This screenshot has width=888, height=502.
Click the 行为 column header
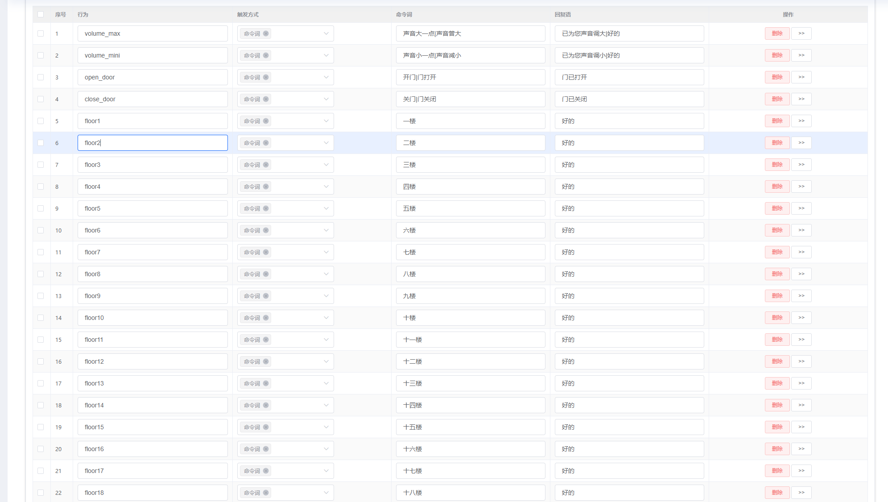click(83, 14)
